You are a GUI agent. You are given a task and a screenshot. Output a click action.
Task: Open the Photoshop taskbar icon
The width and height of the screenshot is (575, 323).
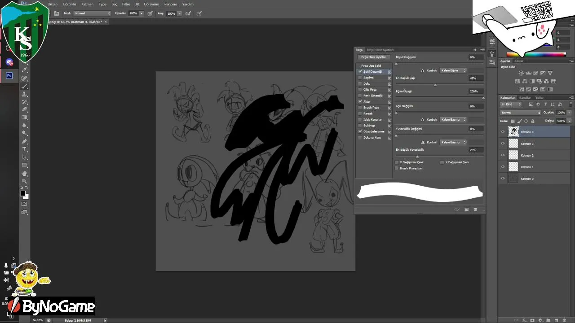[9, 76]
